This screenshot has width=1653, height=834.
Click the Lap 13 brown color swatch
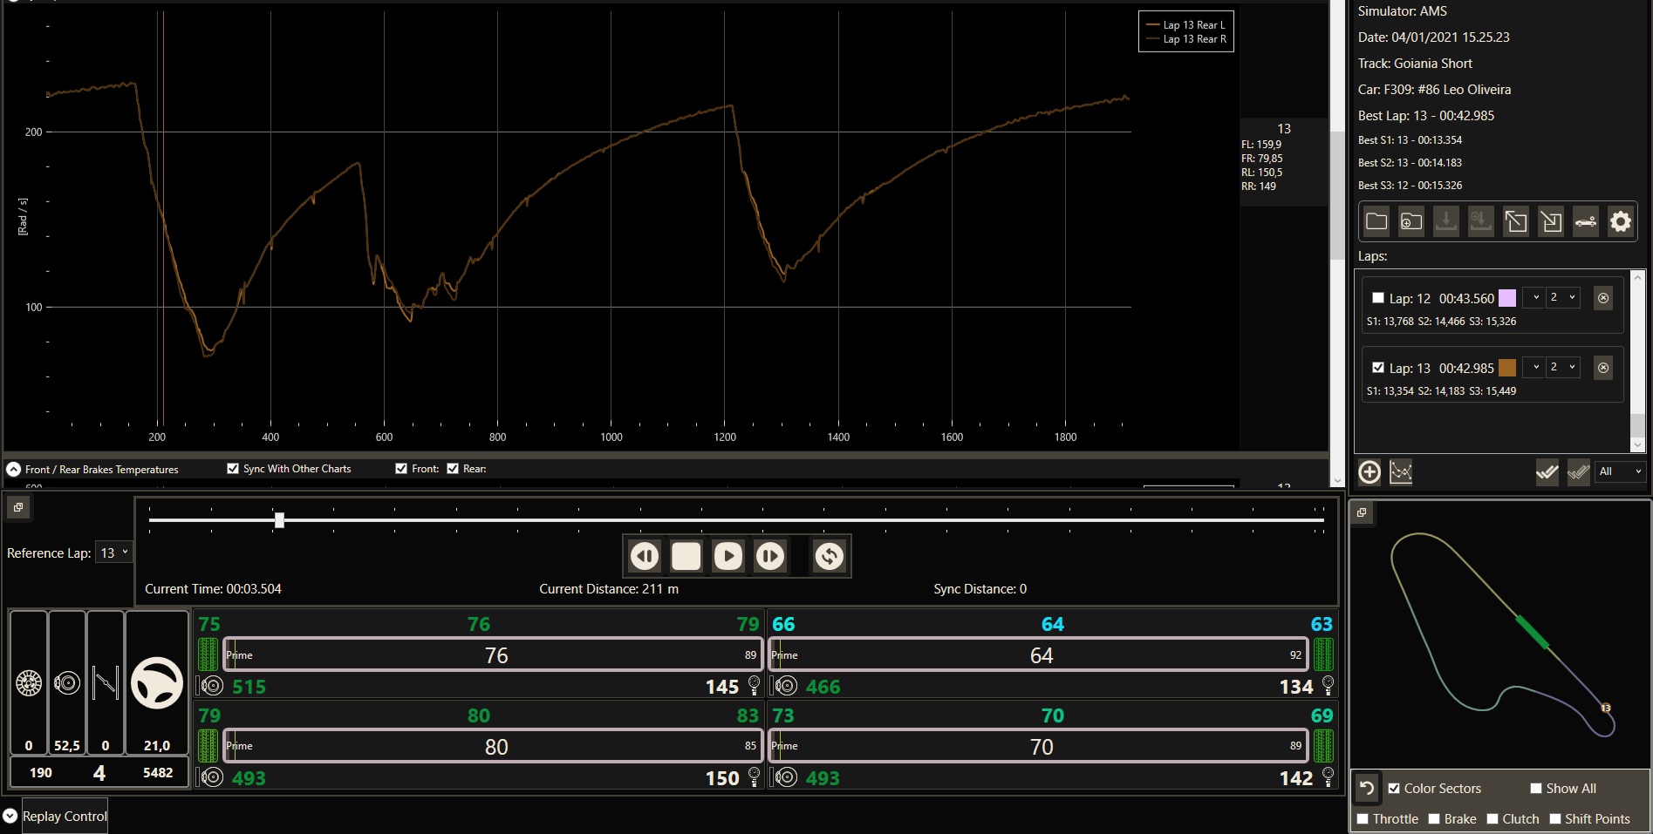1506,368
